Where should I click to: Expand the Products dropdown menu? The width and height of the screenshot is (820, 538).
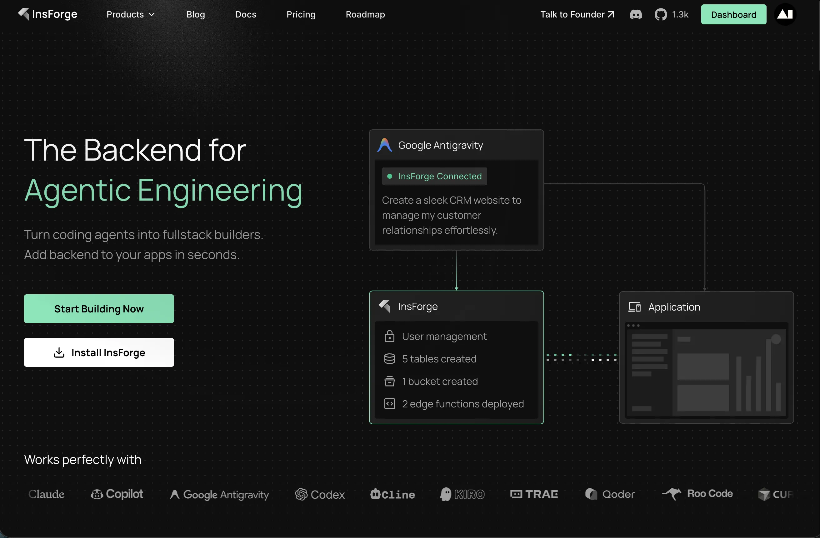coord(131,14)
